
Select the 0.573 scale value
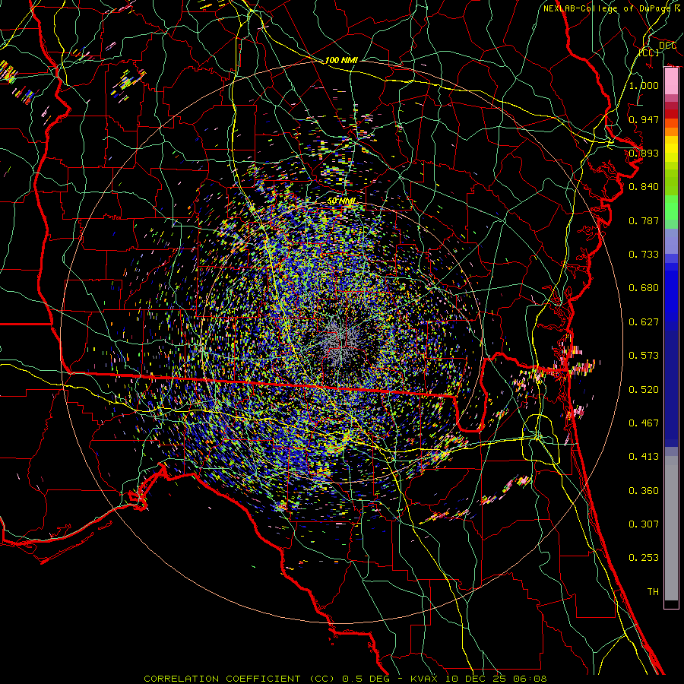pyautogui.click(x=644, y=356)
